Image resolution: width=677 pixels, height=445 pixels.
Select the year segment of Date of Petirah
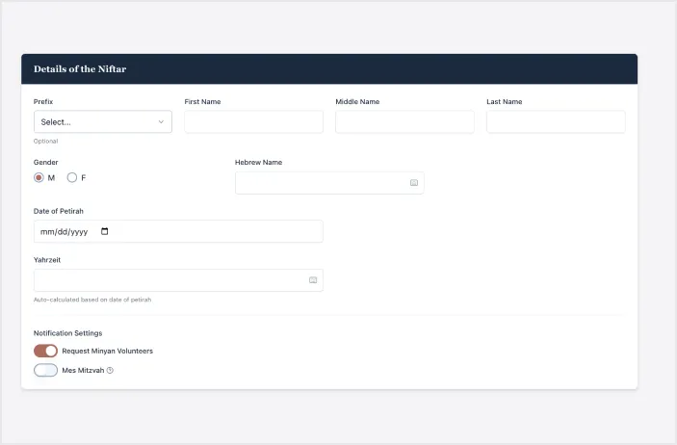[80, 232]
